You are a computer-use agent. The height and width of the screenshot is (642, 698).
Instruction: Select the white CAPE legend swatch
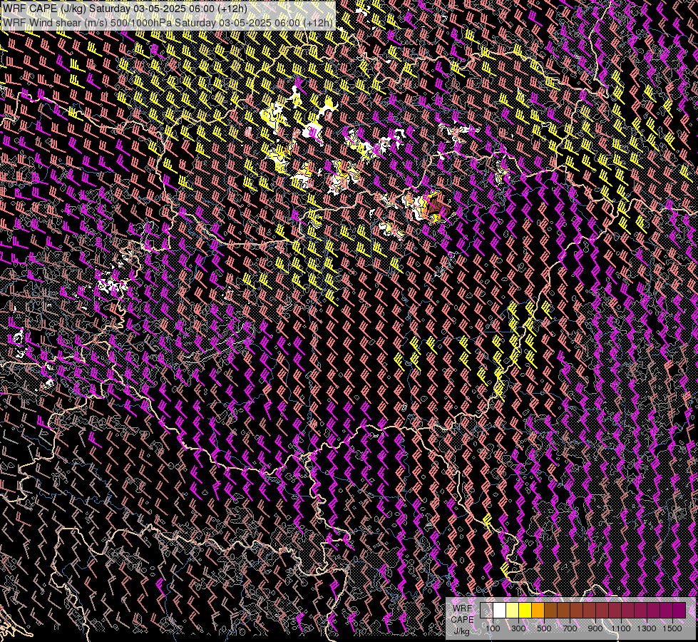point(500,611)
